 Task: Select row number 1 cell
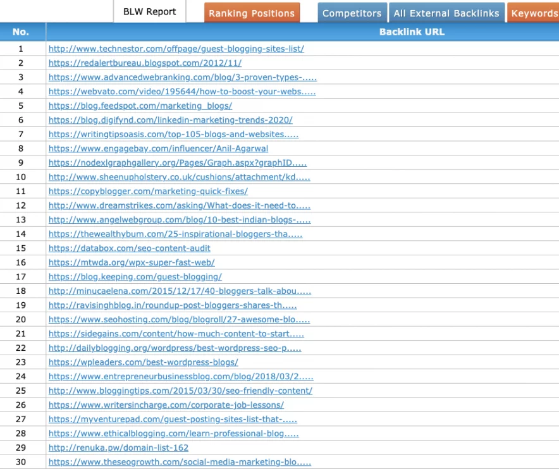[21, 49]
